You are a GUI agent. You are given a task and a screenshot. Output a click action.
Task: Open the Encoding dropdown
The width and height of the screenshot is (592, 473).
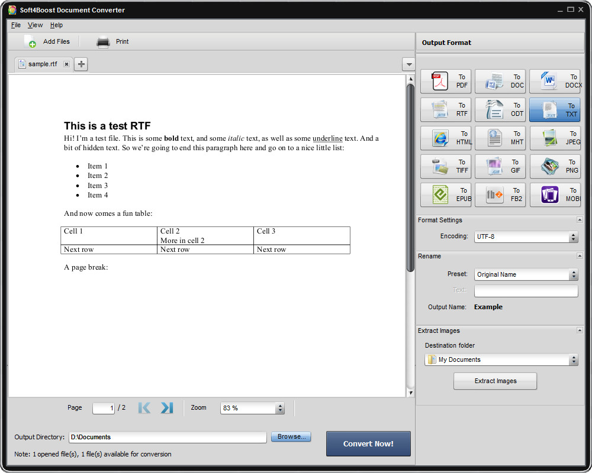coord(573,237)
